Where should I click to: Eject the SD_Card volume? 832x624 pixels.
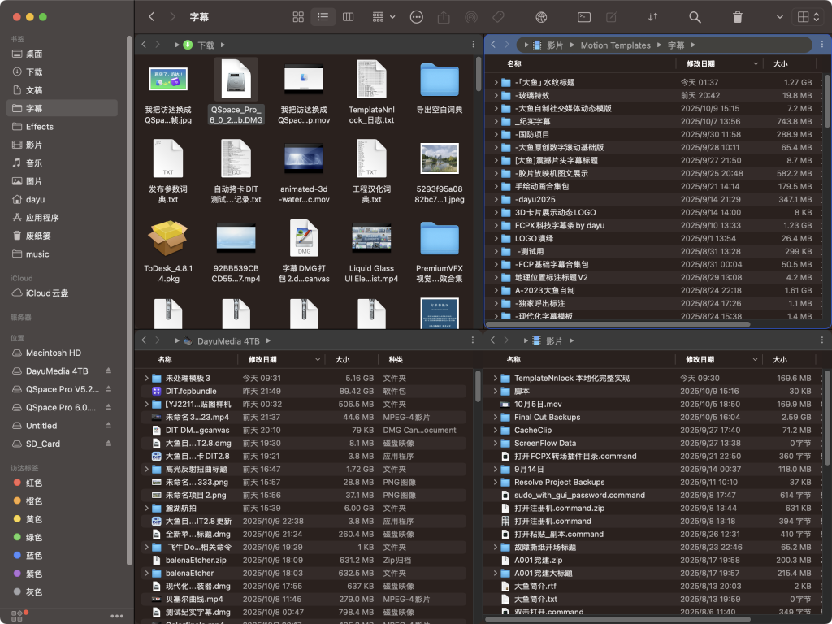[x=108, y=444]
